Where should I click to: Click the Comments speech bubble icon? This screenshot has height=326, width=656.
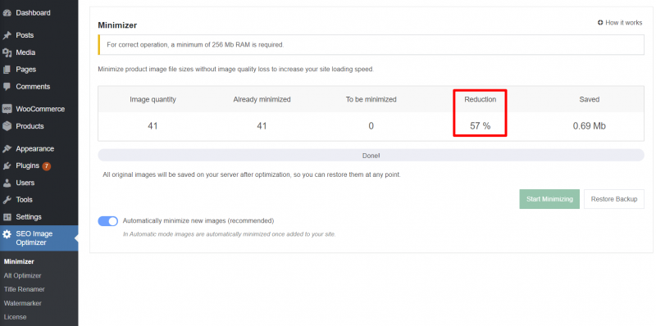pos(7,87)
